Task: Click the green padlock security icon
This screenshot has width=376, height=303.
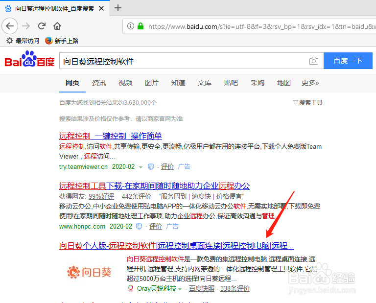Action: click(x=141, y=26)
